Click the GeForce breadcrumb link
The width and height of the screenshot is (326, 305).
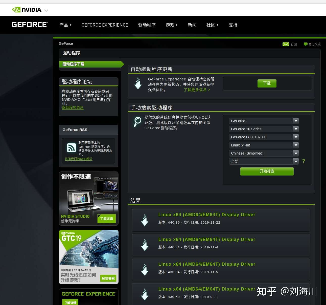pos(66,43)
